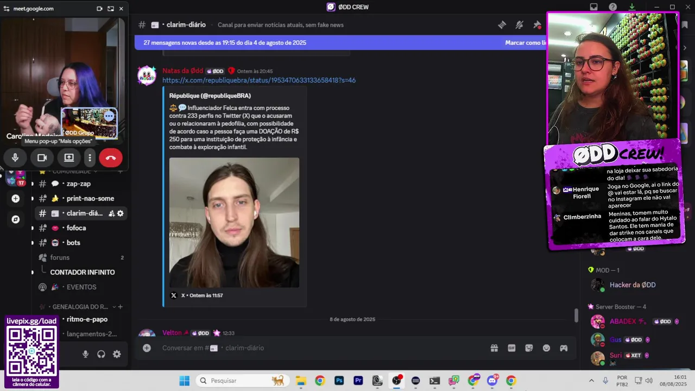Open sticker picker icon
This screenshot has height=391, width=695.
[529, 348]
